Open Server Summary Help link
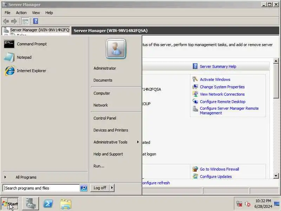Screen dimensions: 281x211 coord(218,66)
